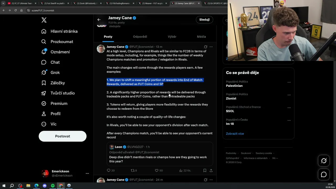
Task: Open Informace o reklamách footer link
Action: [x=255, y=158]
